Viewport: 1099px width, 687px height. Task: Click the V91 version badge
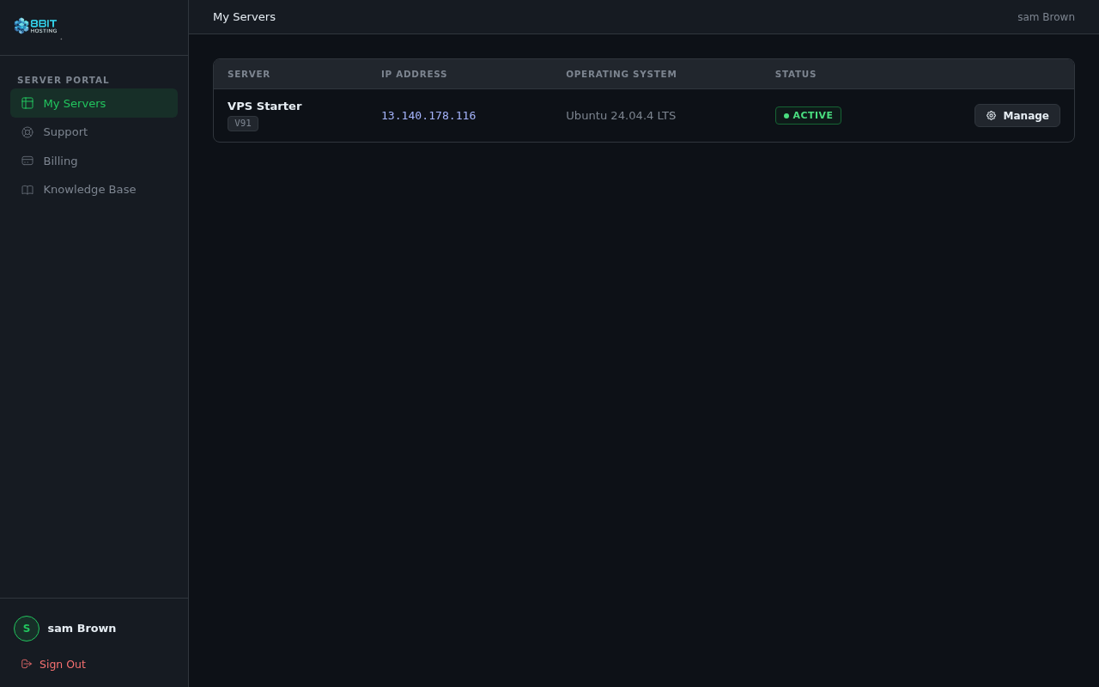pyautogui.click(x=243, y=124)
